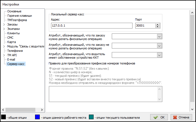196x122 pixels.
Task: Open dropdown for driver's own ККТ device attribute
Action: point(159,55)
